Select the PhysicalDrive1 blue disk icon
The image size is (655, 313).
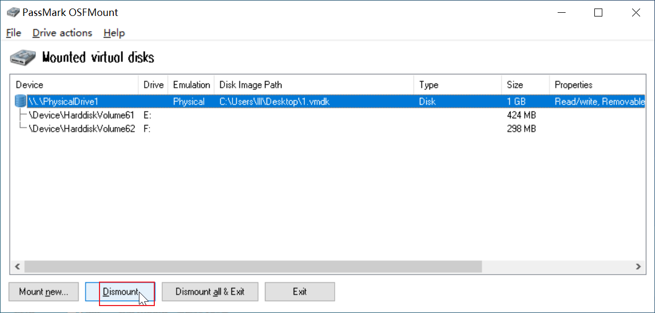(20, 101)
